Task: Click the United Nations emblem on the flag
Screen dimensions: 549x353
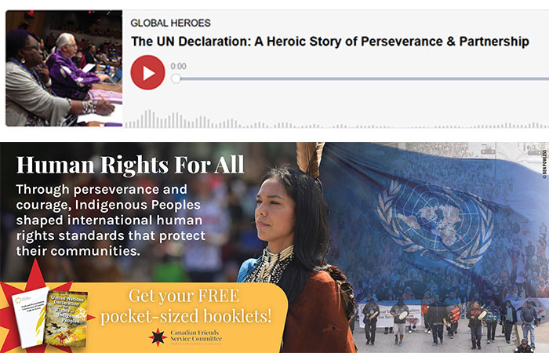Action: click(x=435, y=220)
